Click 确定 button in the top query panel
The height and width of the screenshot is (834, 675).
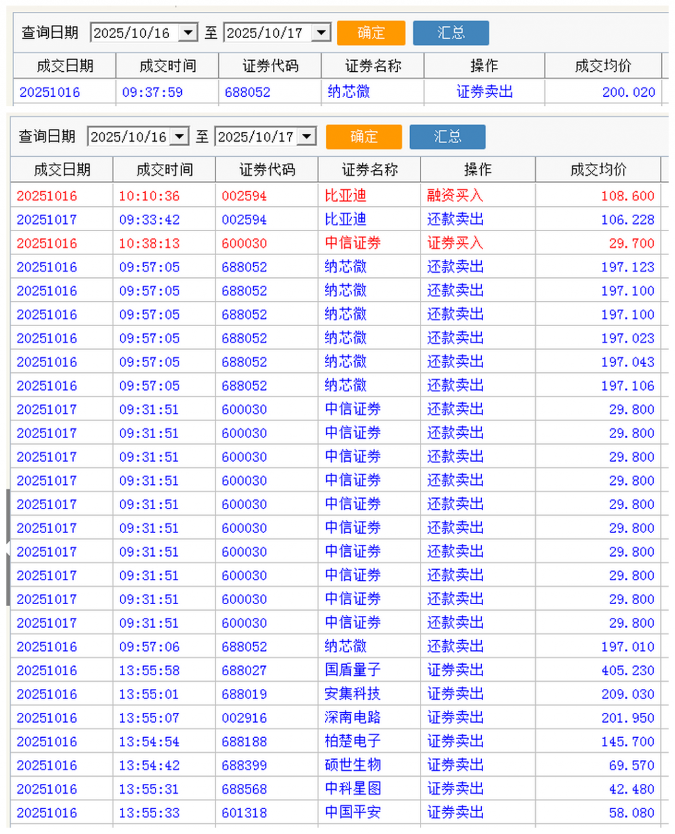point(371,33)
